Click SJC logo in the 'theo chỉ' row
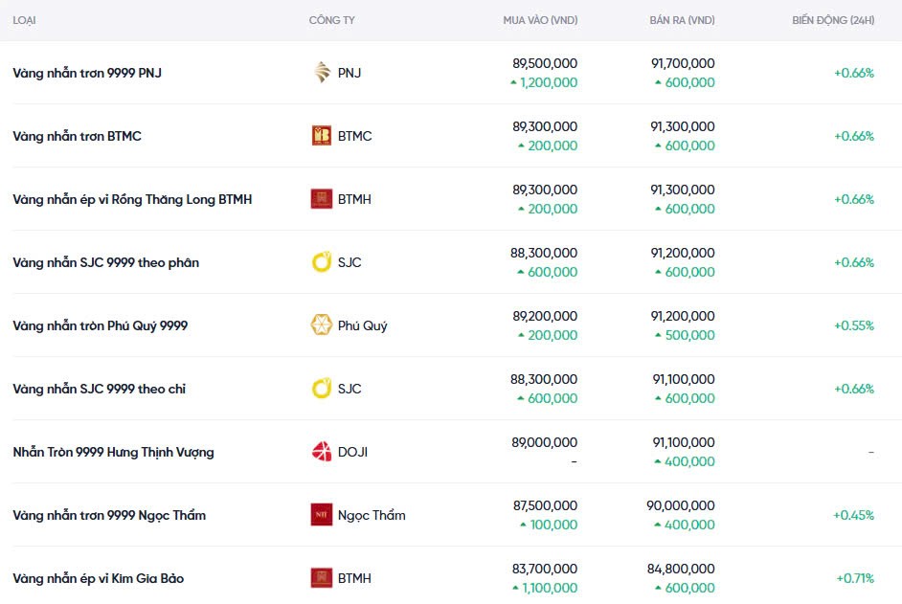Image resolution: width=902 pixels, height=604 pixels. coord(322,389)
